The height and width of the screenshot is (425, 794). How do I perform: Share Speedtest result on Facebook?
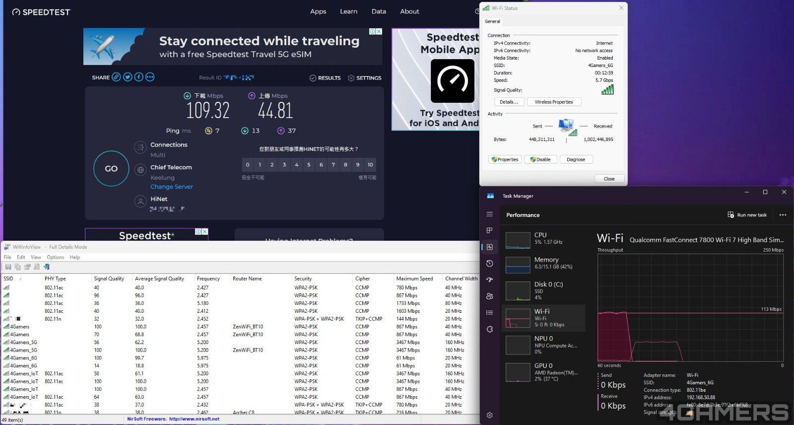[138, 77]
